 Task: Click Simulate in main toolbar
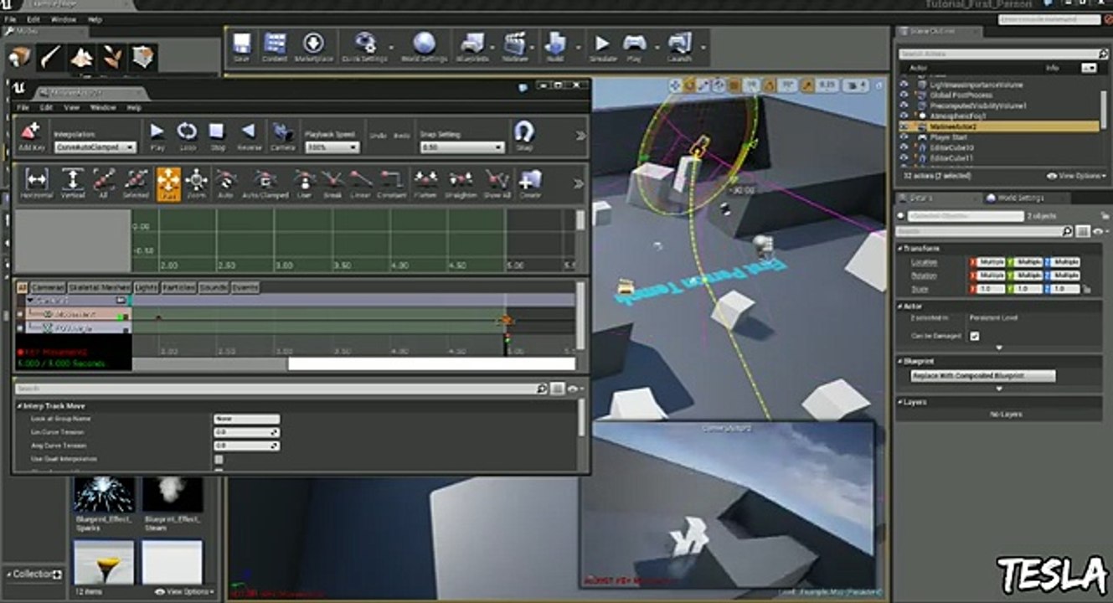[x=603, y=47]
